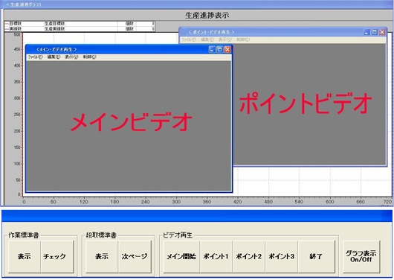This screenshot has width=394, height=280.
Task: Click the 個数 cell in 目標数 row
Action: click(x=129, y=24)
